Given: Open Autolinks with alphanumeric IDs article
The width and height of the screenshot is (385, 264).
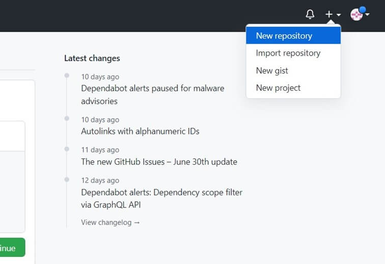Looking at the screenshot, I should point(140,131).
